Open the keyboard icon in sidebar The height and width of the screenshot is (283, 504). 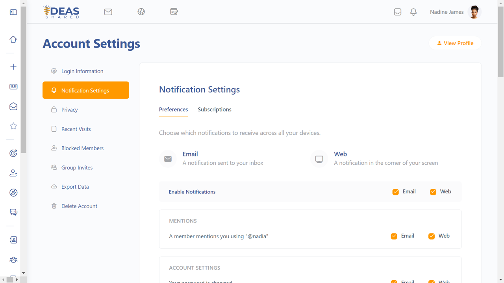point(13,86)
